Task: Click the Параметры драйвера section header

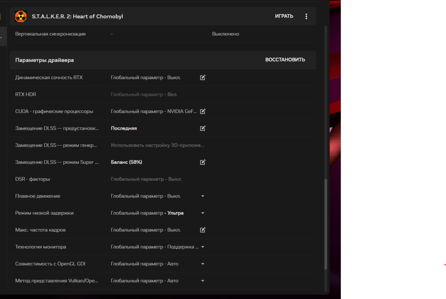Action: (x=45, y=60)
